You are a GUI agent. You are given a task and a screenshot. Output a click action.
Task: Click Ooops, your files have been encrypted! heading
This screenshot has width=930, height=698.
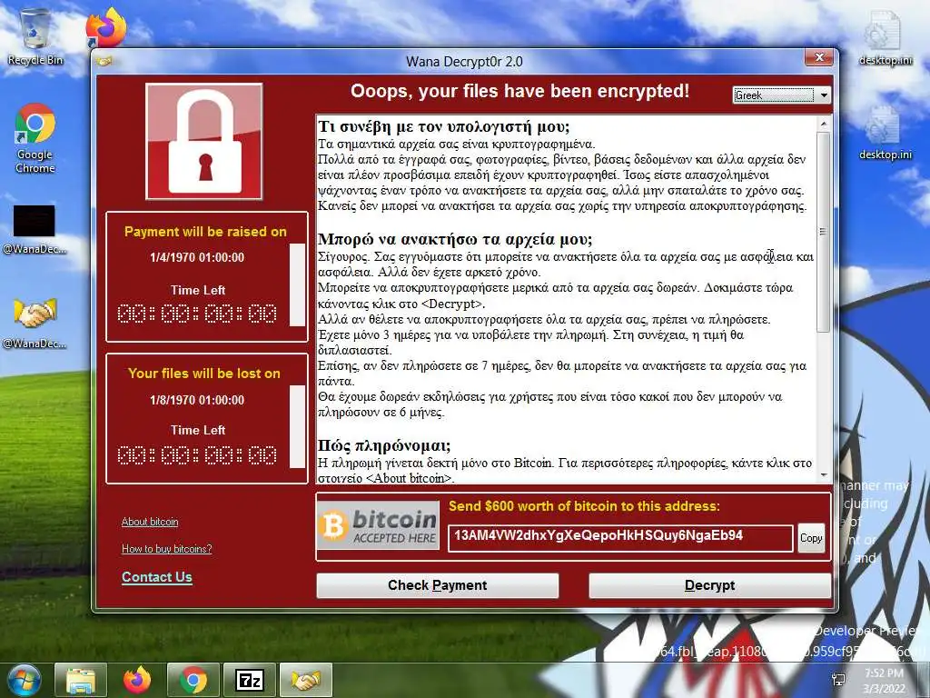pyautogui.click(x=519, y=92)
